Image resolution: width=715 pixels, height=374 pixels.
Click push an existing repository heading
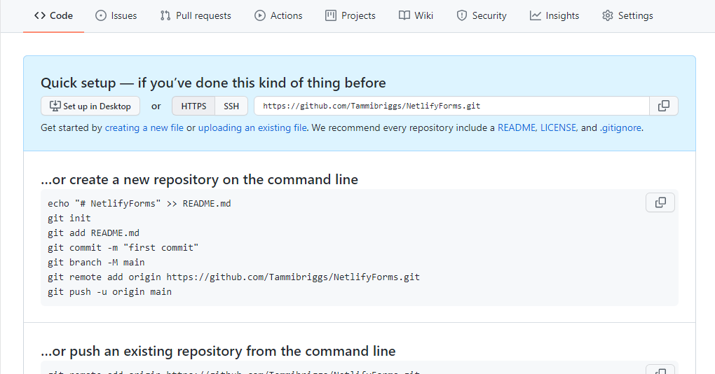pos(218,351)
